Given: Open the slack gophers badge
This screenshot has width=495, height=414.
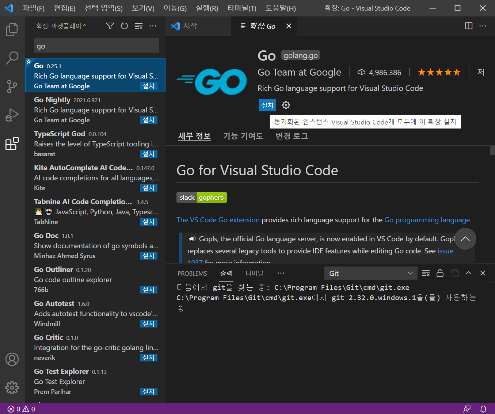Looking at the screenshot, I should pyautogui.click(x=202, y=198).
